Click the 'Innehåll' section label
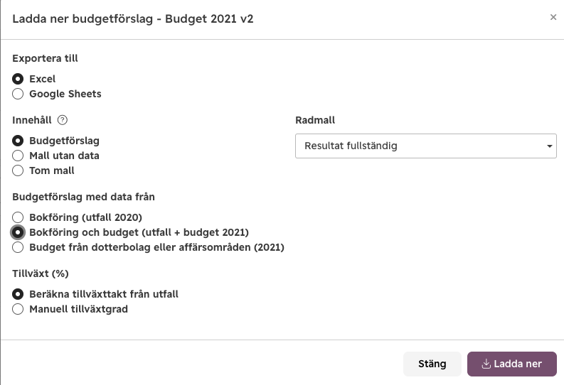Image resolution: width=564 pixels, height=385 pixels. [32, 120]
